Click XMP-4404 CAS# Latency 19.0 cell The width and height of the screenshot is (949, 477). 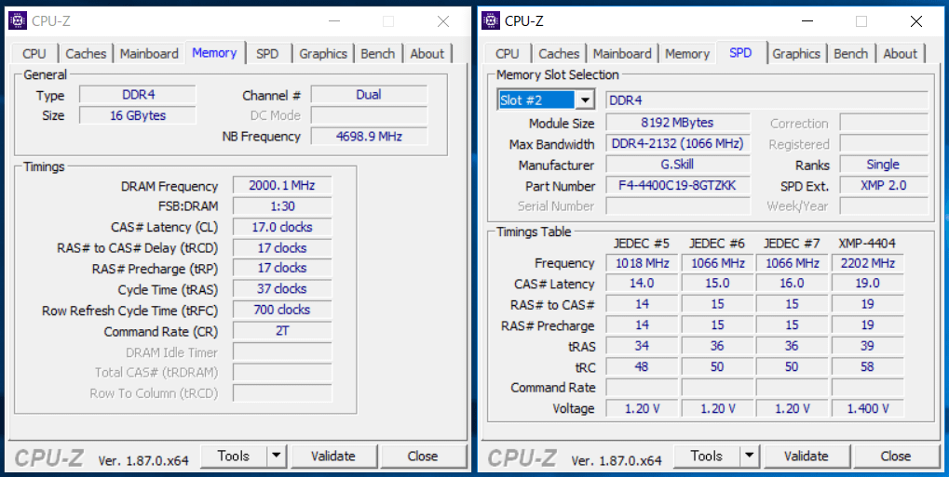(x=867, y=284)
